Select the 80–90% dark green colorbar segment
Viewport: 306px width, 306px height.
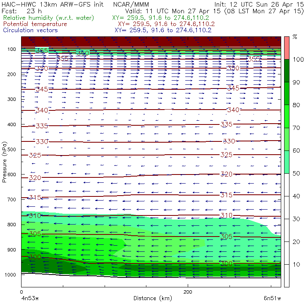coord(287,93)
